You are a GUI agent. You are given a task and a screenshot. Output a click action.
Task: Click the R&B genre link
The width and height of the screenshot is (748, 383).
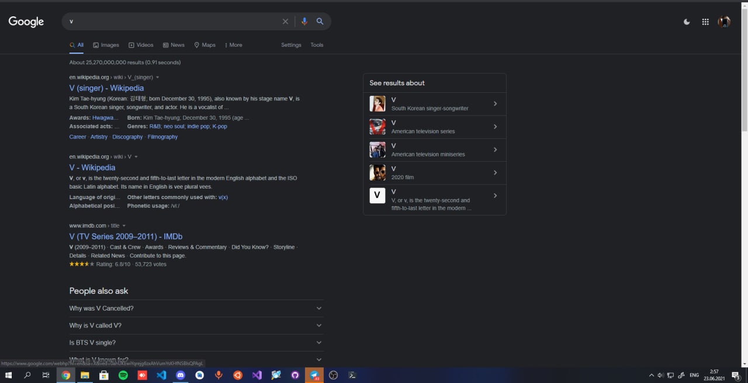point(155,126)
